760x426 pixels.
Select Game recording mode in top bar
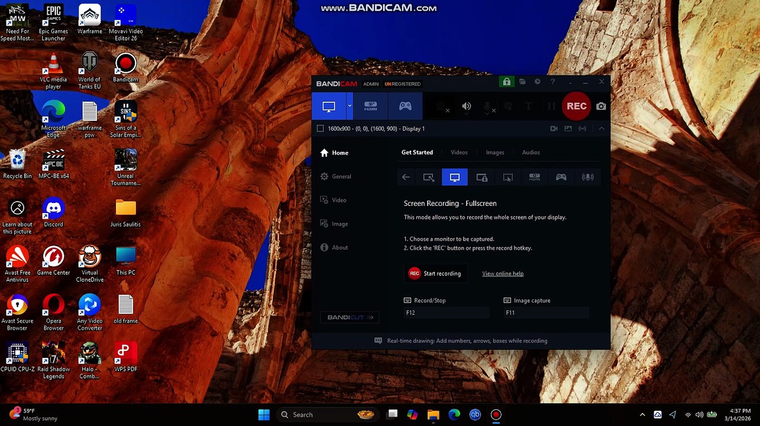[x=405, y=106]
